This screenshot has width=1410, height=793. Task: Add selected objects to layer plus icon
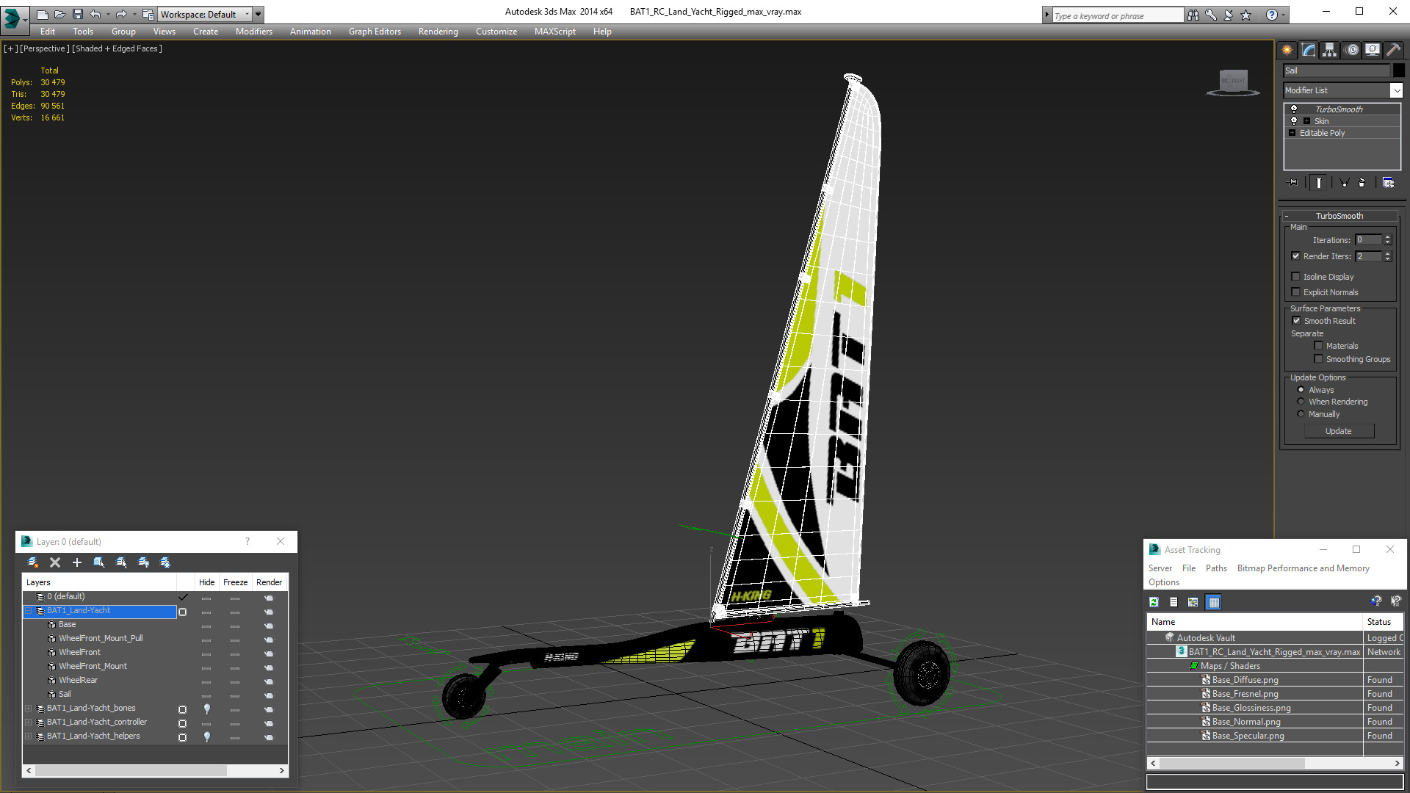77,562
